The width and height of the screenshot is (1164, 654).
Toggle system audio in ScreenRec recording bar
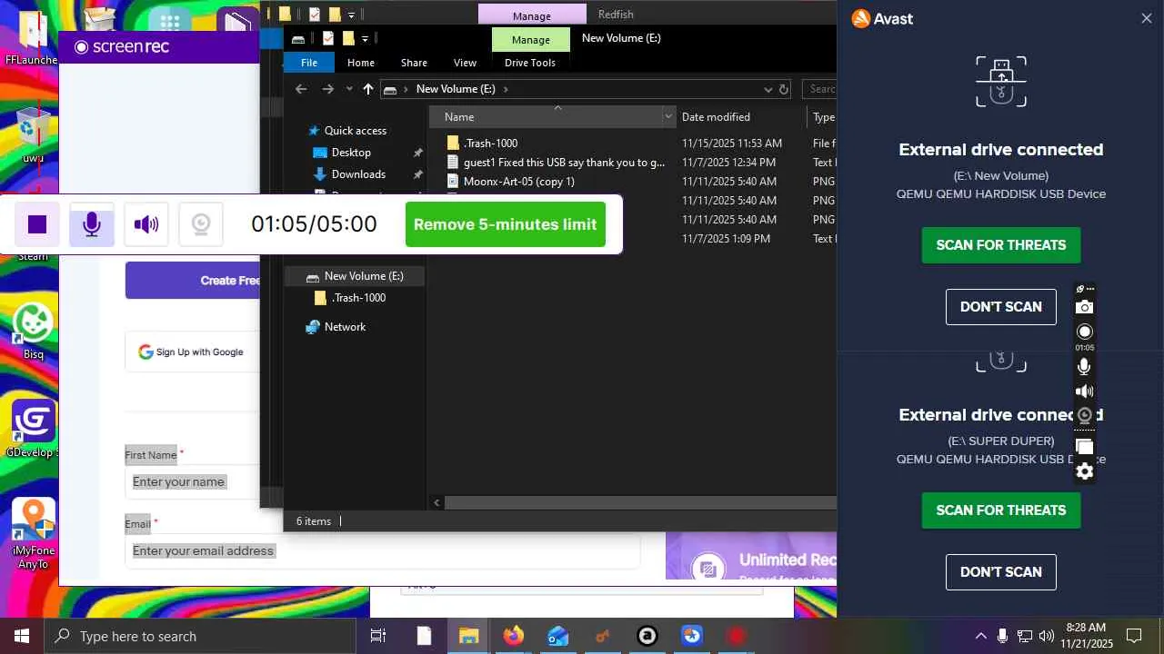click(146, 224)
